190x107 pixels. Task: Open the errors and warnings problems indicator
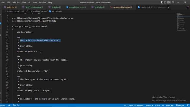(17, 105)
